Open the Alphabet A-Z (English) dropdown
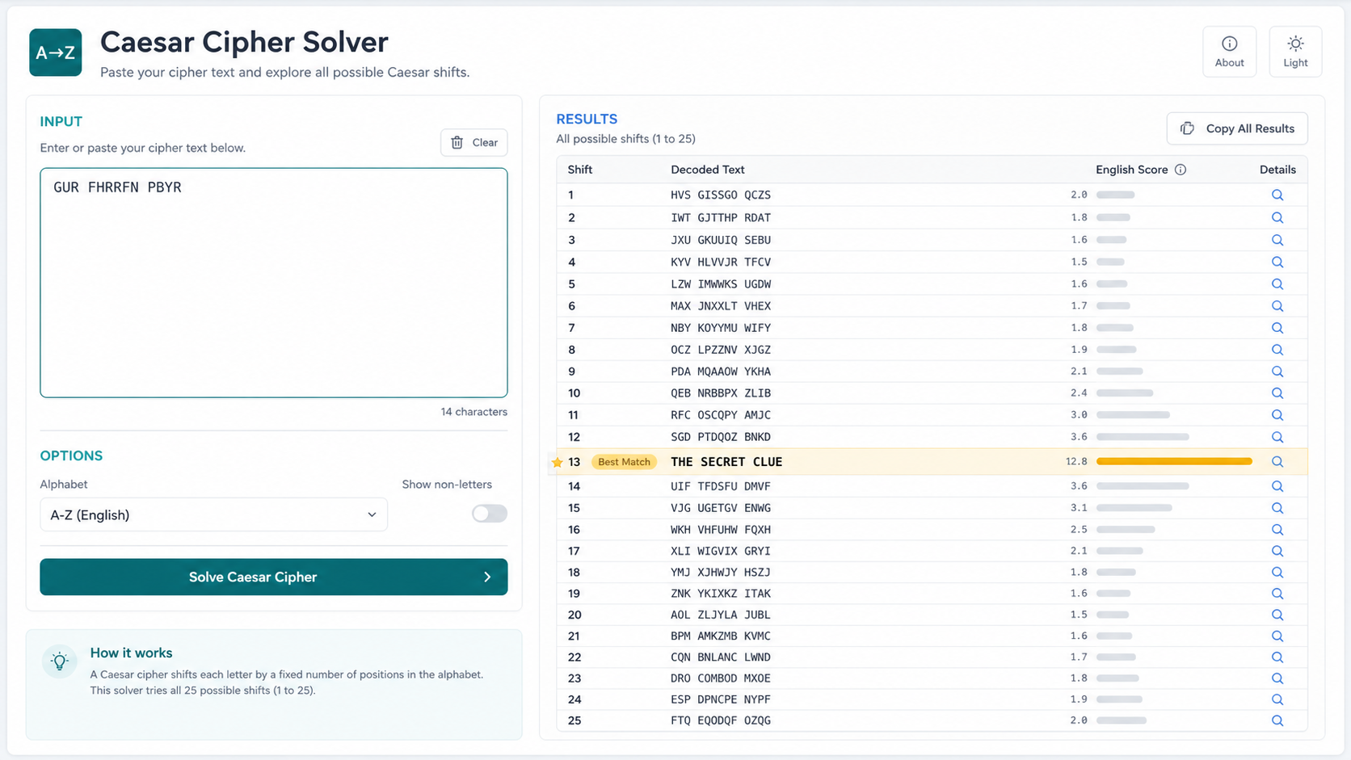The width and height of the screenshot is (1351, 760). [213, 514]
